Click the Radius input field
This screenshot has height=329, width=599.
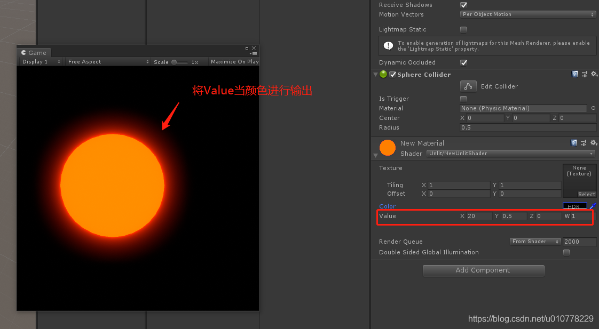click(527, 127)
